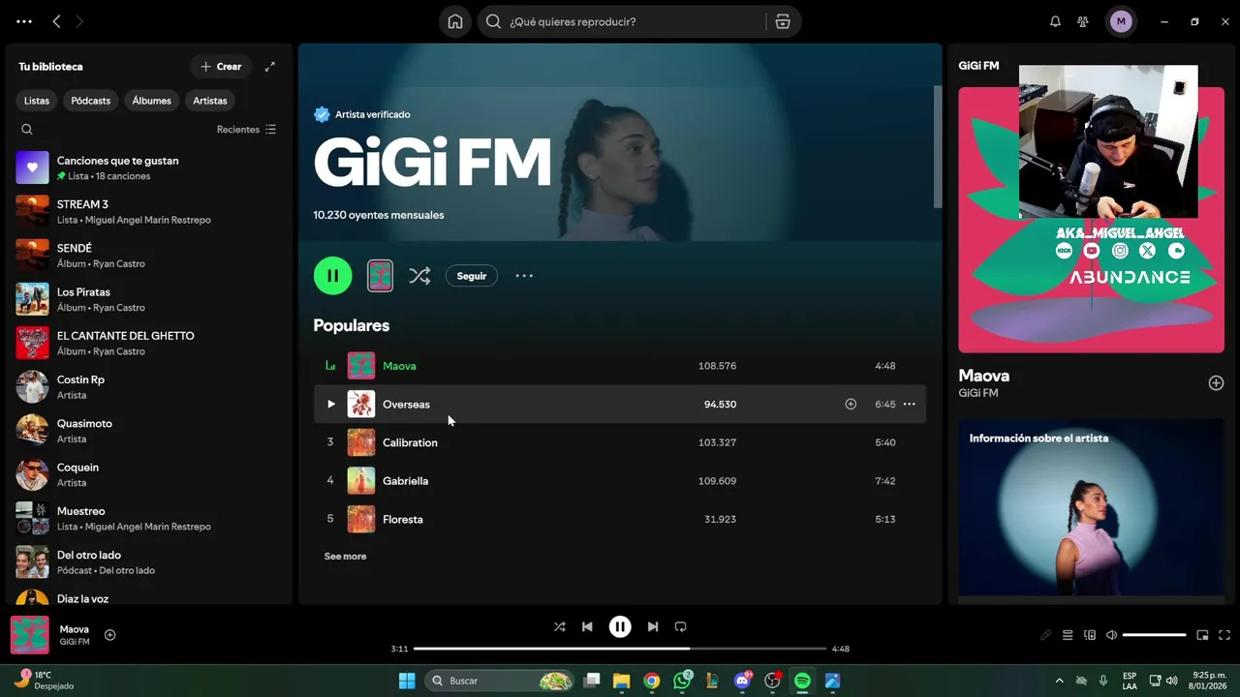Select the Floresta track
Viewport: 1240px width, 697px height.
(620, 519)
